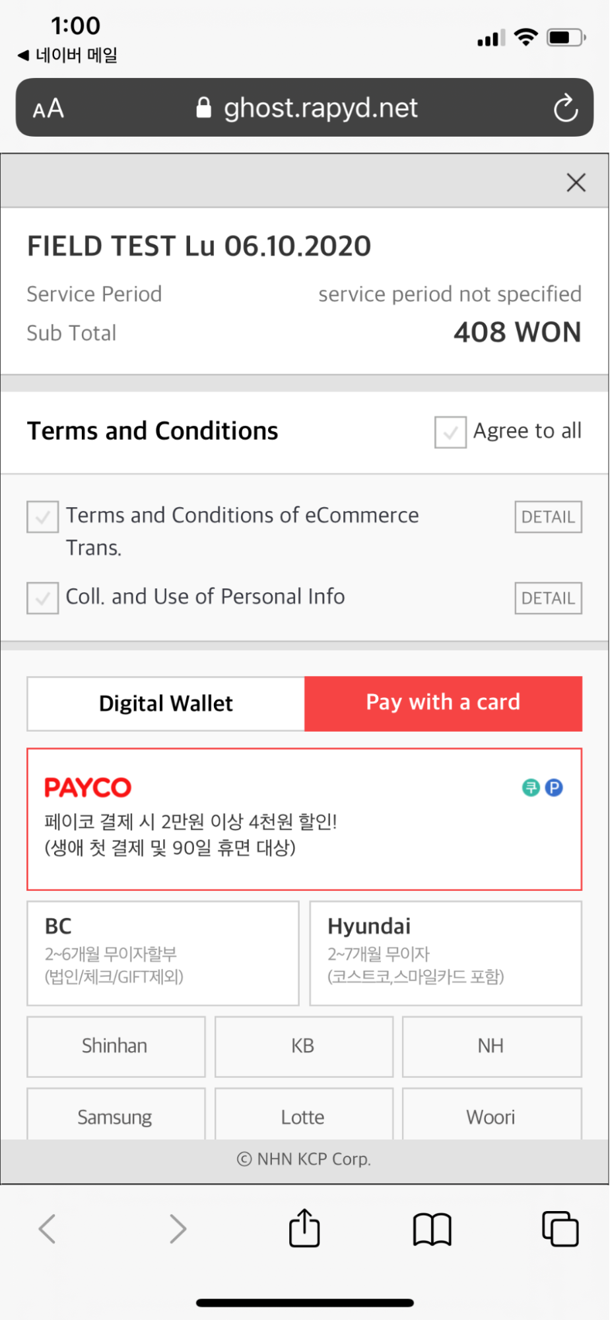Image resolution: width=610 pixels, height=1320 pixels.
Task: Show open tabs via tabs icon
Action: [x=560, y=1229]
